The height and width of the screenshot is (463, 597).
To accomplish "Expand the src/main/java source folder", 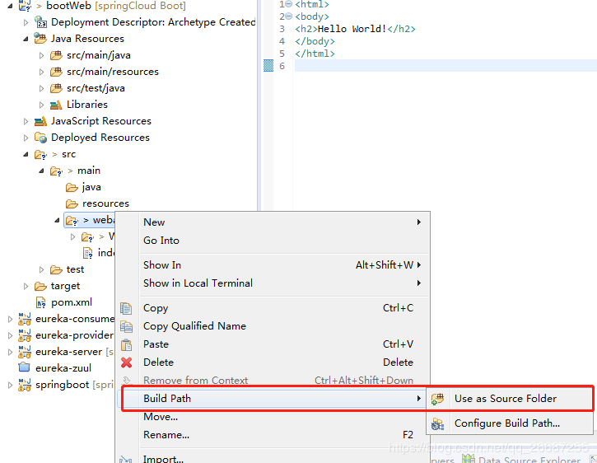I will [42, 55].
